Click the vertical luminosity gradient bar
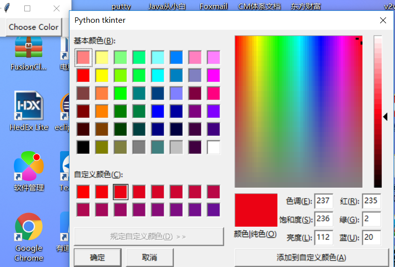This screenshot has width=395, height=267. (x=378, y=111)
